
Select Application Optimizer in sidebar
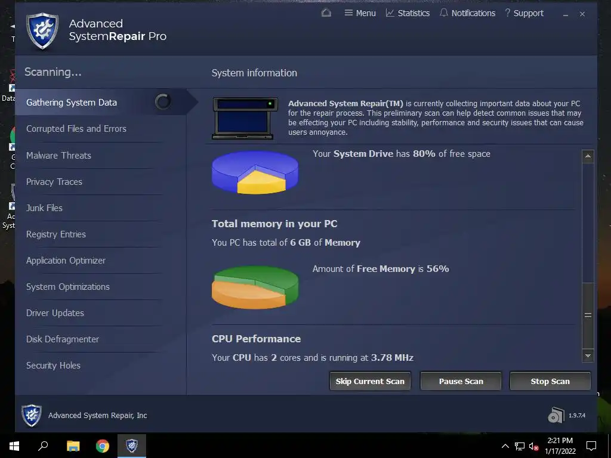pyautogui.click(x=66, y=261)
